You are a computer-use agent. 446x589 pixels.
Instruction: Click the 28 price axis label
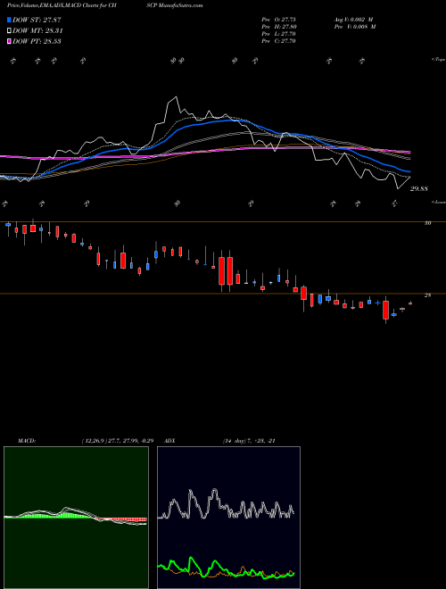point(427,295)
